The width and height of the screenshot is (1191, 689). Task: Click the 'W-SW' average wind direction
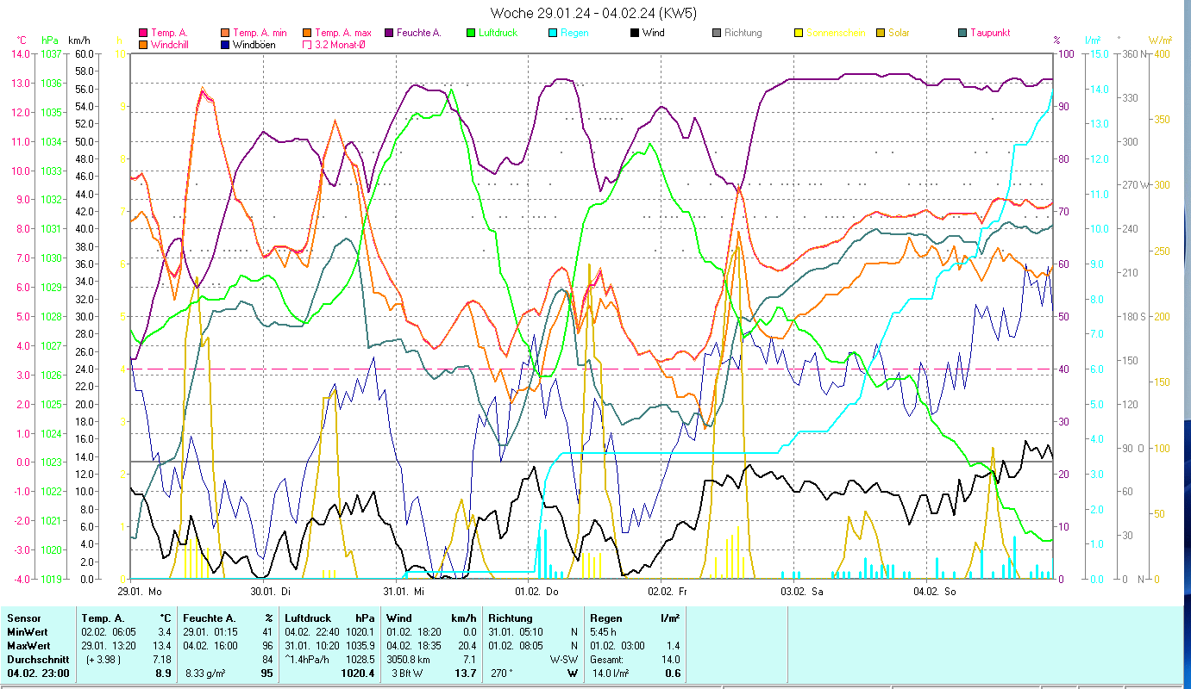click(x=564, y=660)
